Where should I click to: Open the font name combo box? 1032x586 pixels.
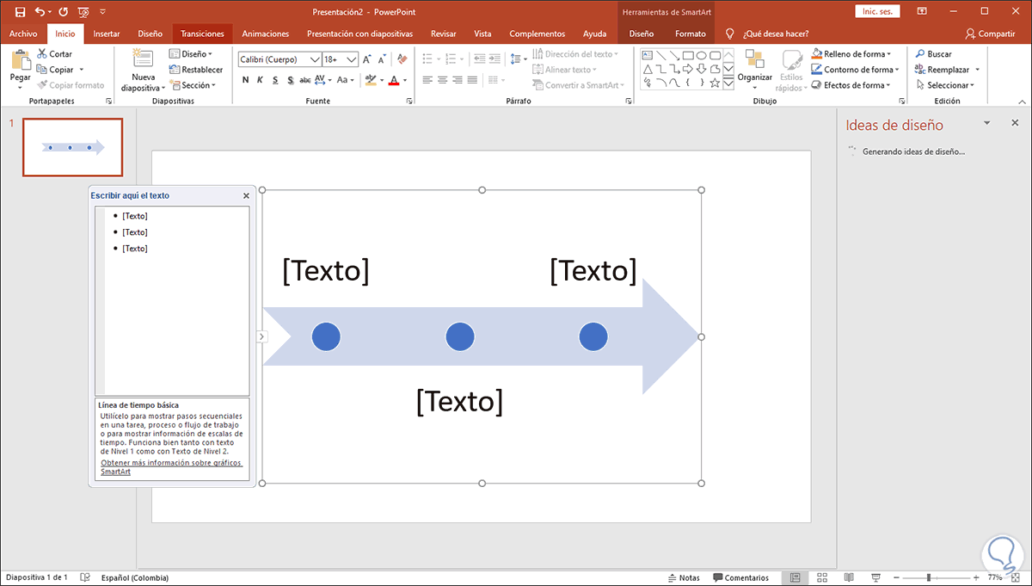(279, 59)
